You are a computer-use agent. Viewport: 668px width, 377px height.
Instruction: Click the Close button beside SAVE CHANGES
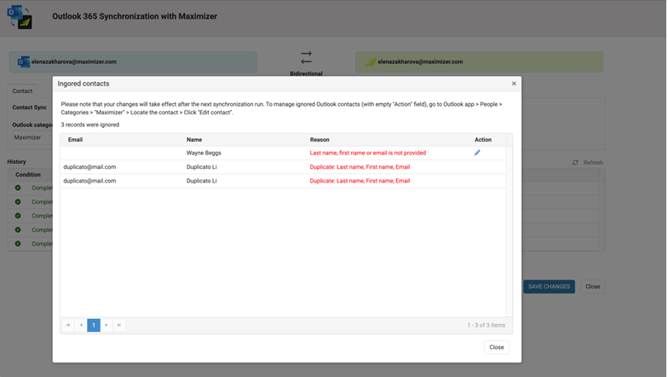click(593, 287)
